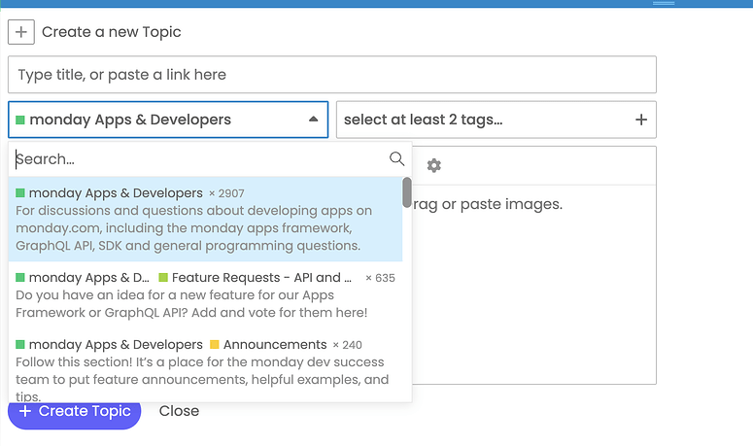Open the "select at least 2 tags" chooser
This screenshot has height=446, width=753.
(486, 120)
